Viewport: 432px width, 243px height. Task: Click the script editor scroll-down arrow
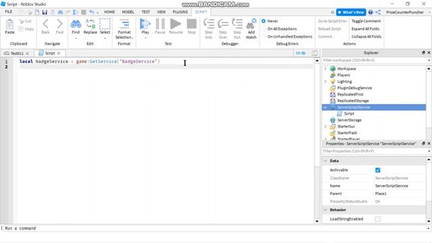pyautogui.click(x=317, y=221)
